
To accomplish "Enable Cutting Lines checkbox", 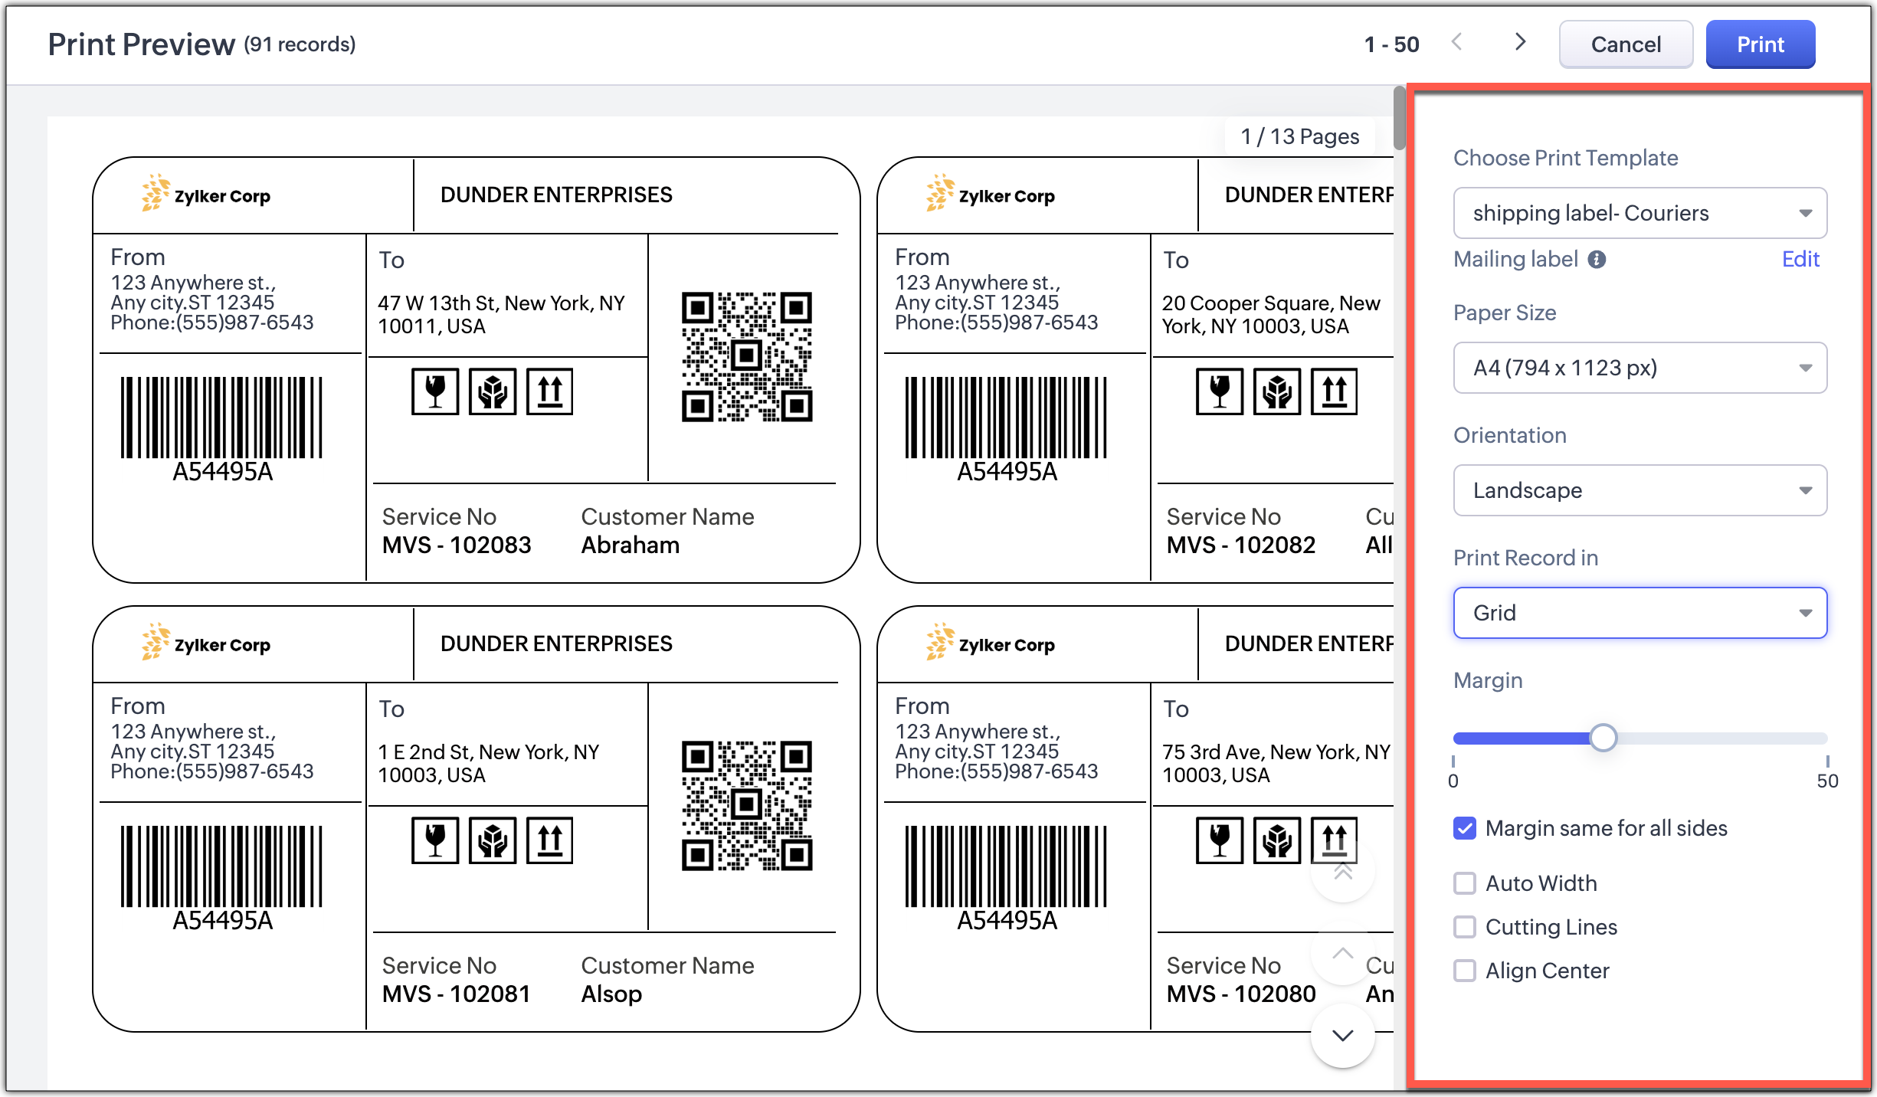I will [x=1465, y=927].
